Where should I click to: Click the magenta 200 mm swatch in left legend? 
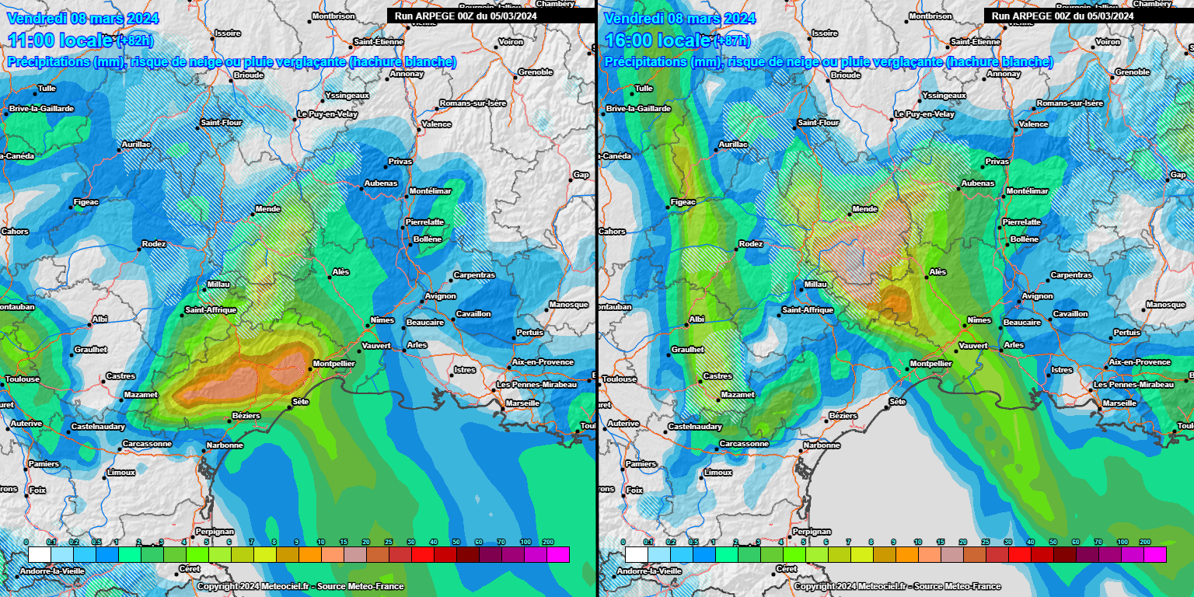click(558, 554)
